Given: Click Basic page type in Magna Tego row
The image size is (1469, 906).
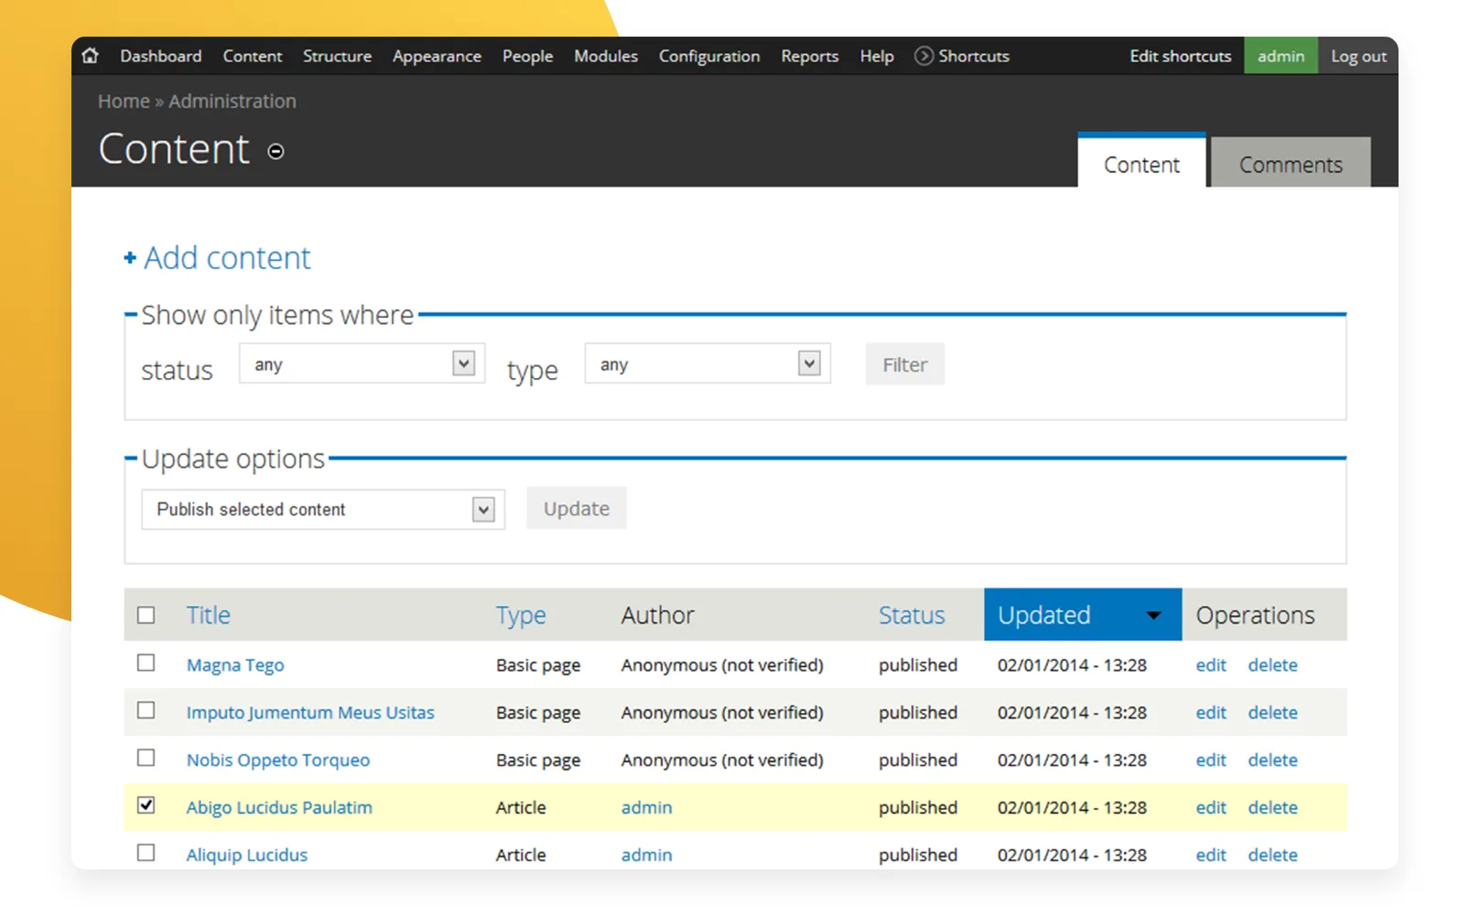Looking at the screenshot, I should [538, 665].
